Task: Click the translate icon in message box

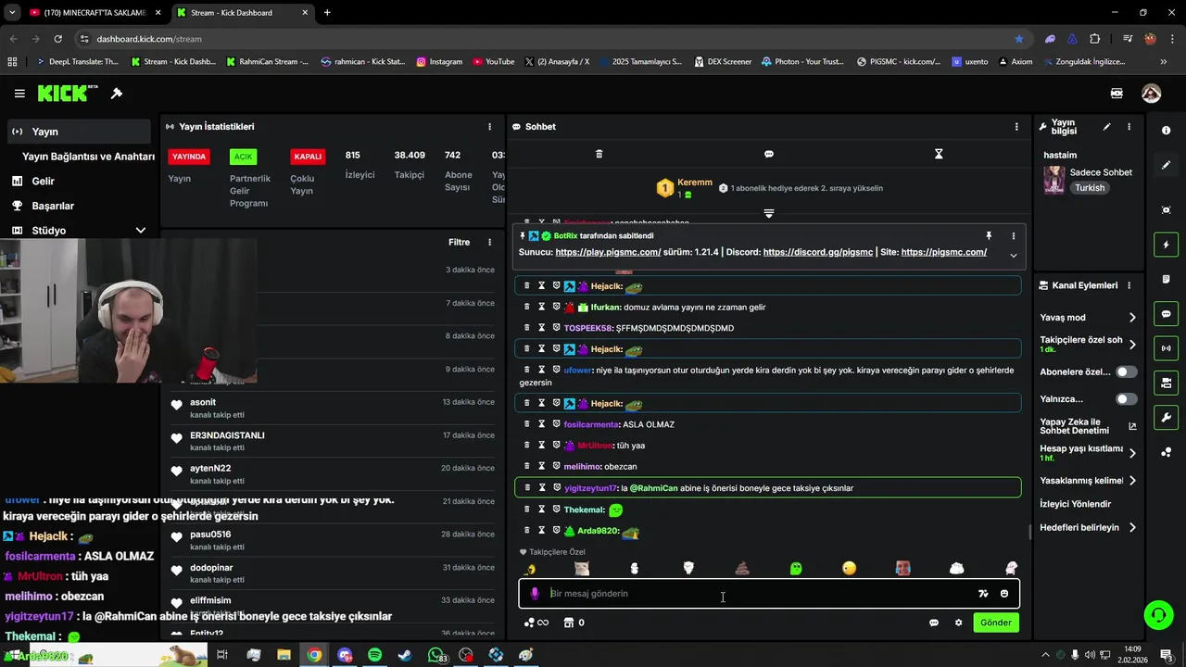Action: coord(983,594)
